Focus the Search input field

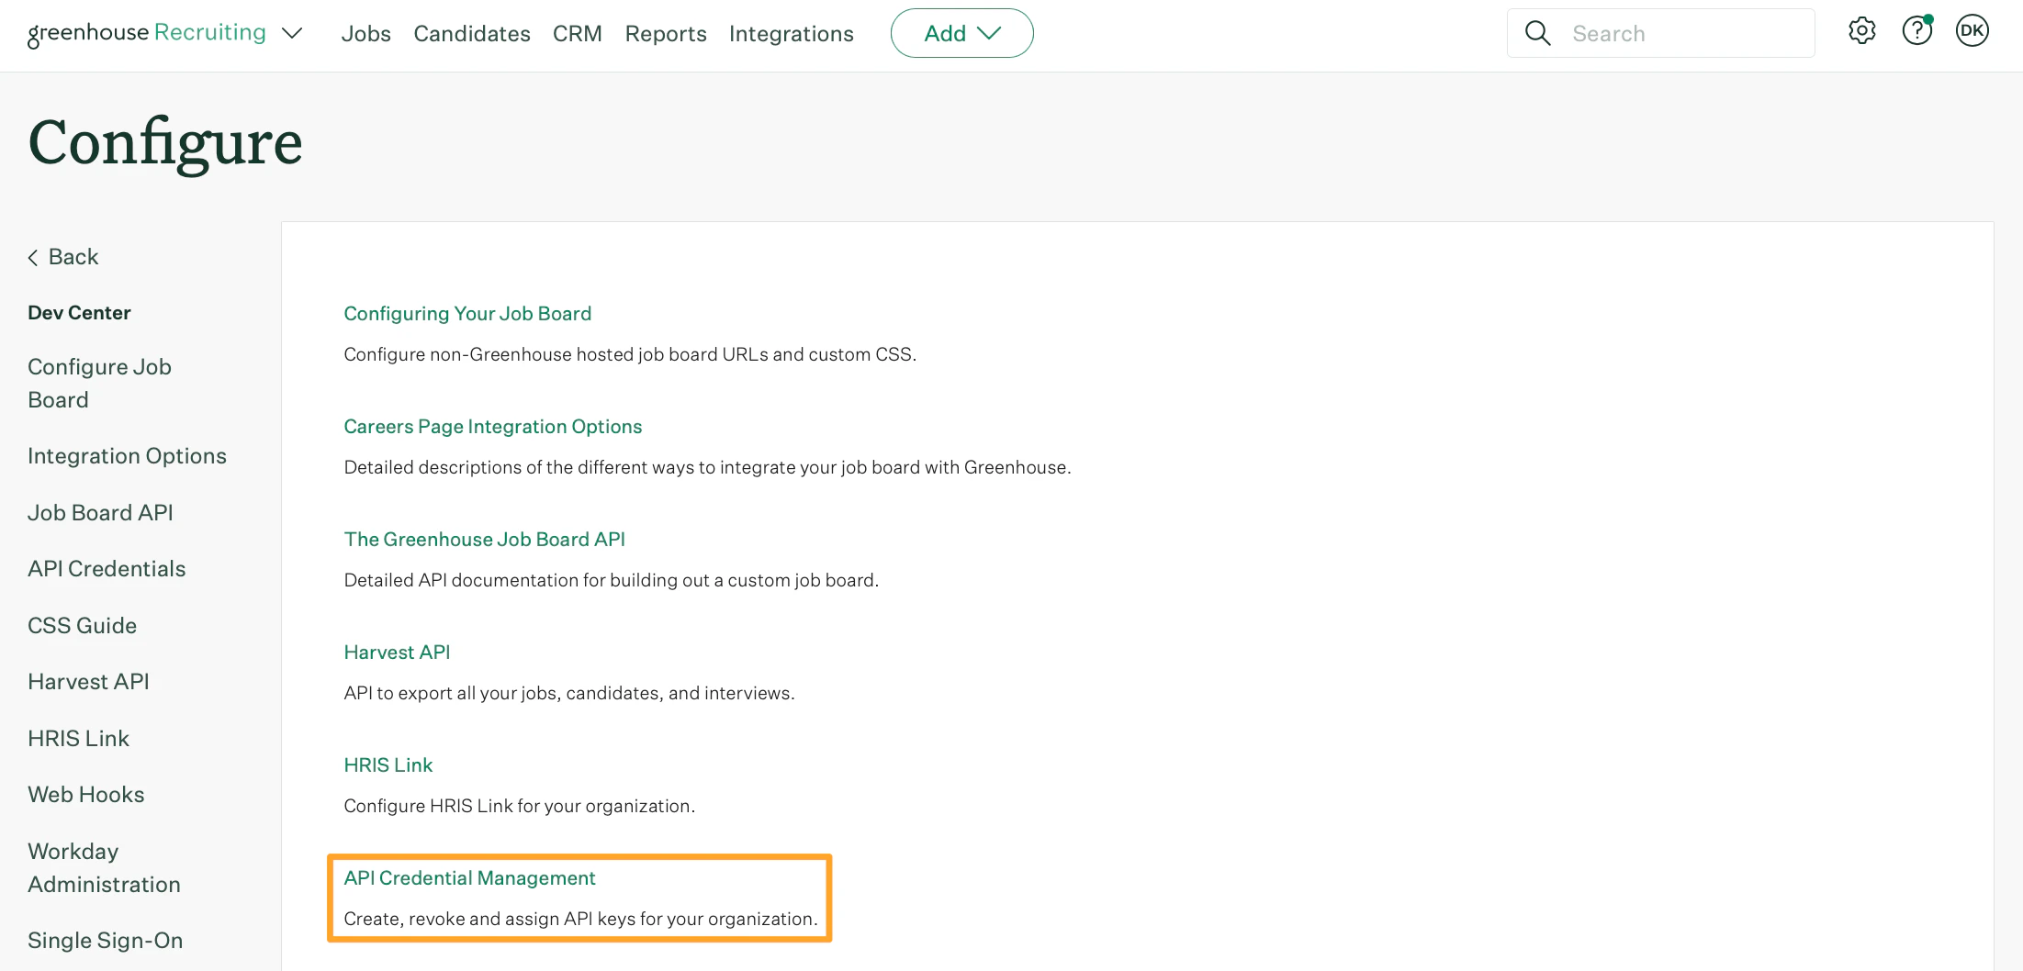[x=1660, y=33]
